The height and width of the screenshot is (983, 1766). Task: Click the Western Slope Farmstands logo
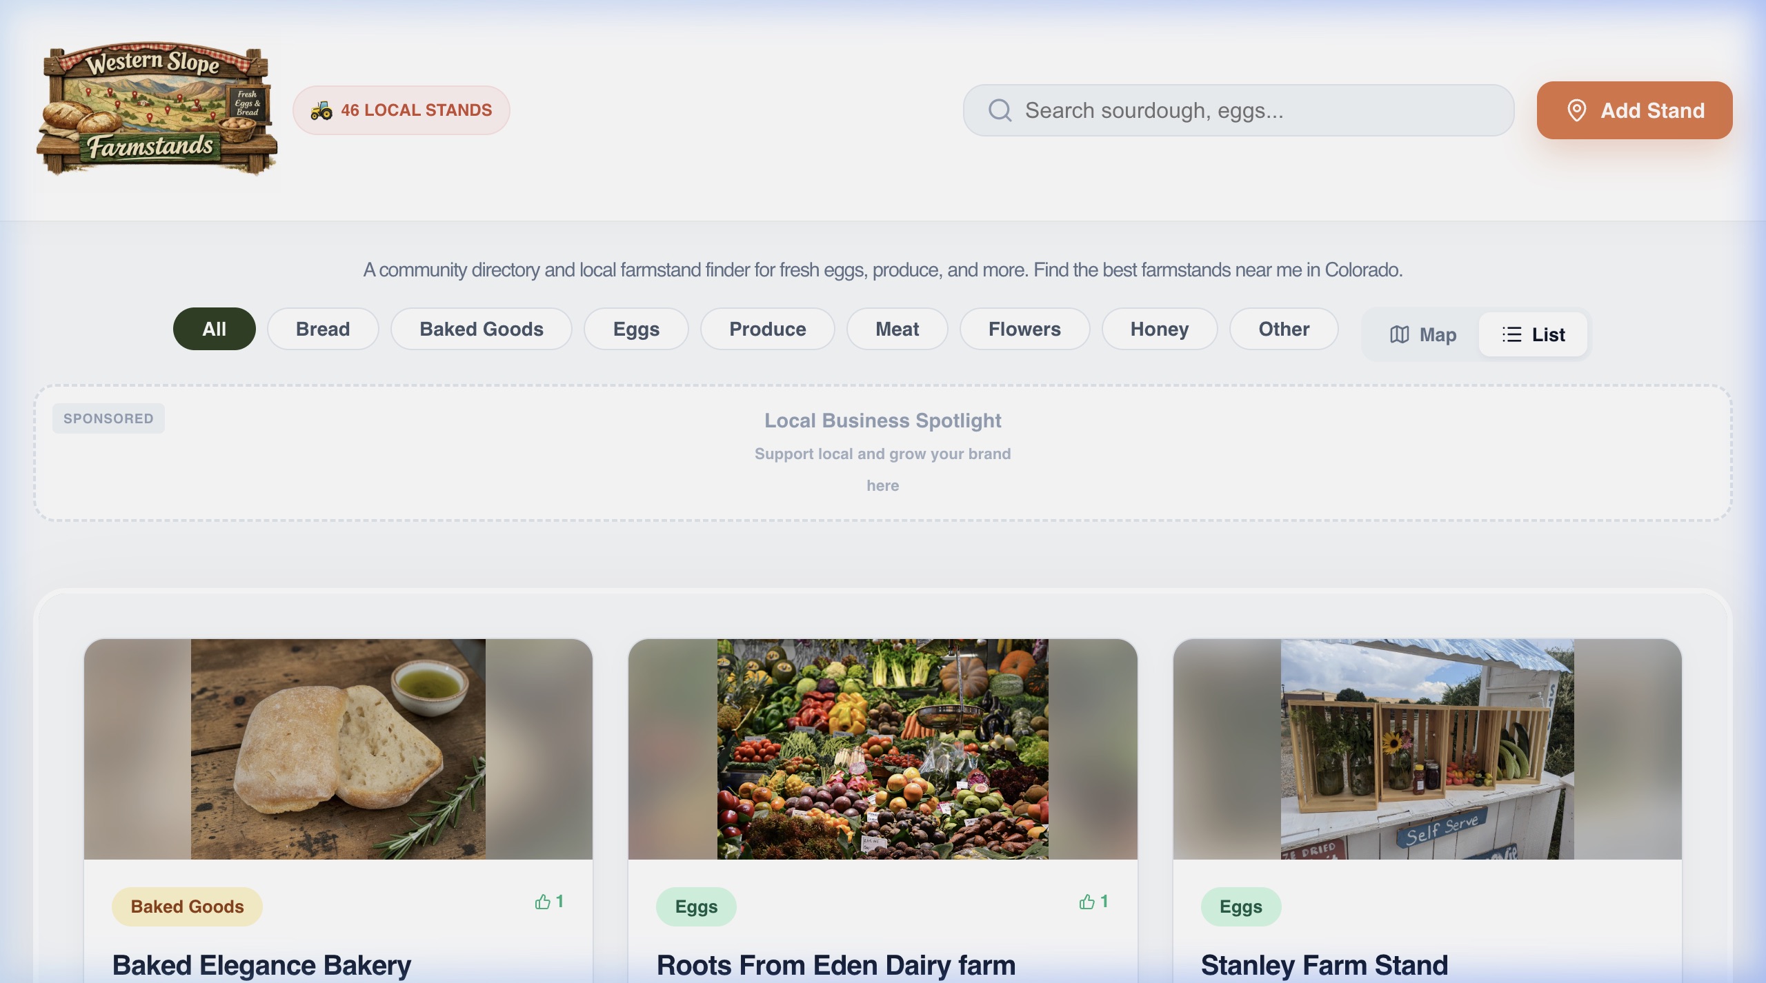[x=157, y=109]
